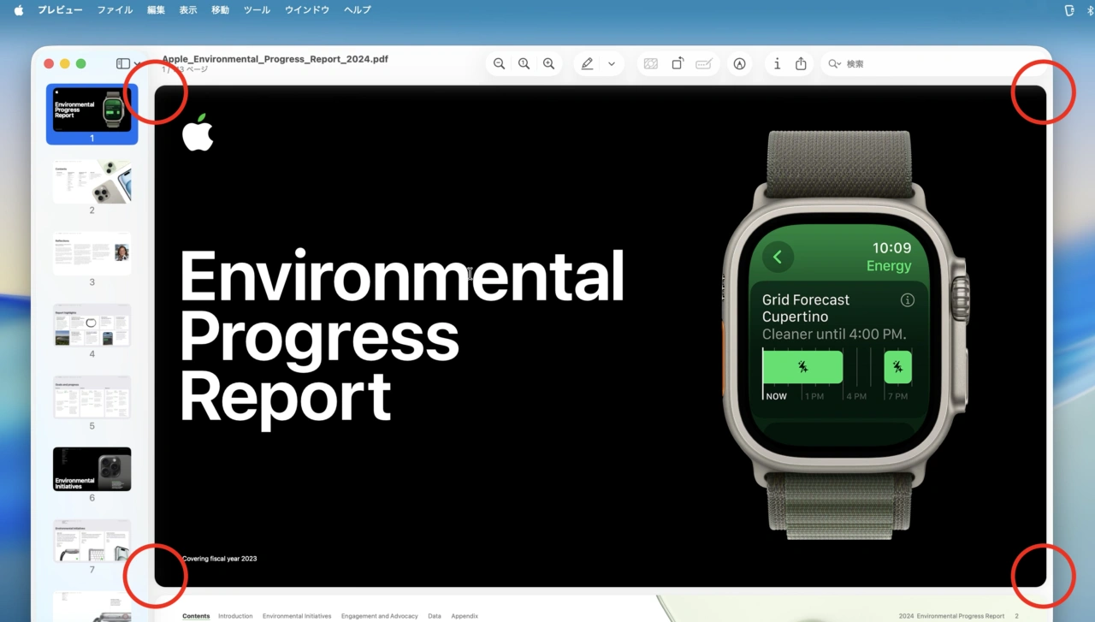The height and width of the screenshot is (622, 1095).
Task: Open the sidebar view options chevron
Action: coord(137,63)
